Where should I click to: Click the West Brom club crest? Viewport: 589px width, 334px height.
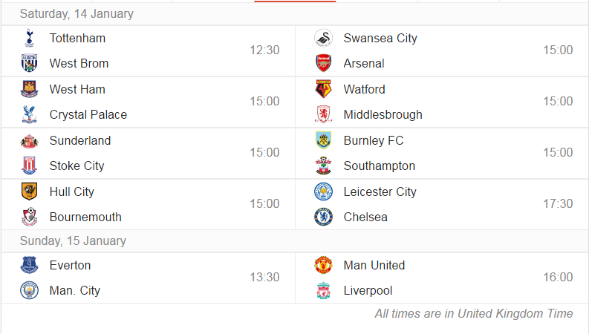point(29,63)
